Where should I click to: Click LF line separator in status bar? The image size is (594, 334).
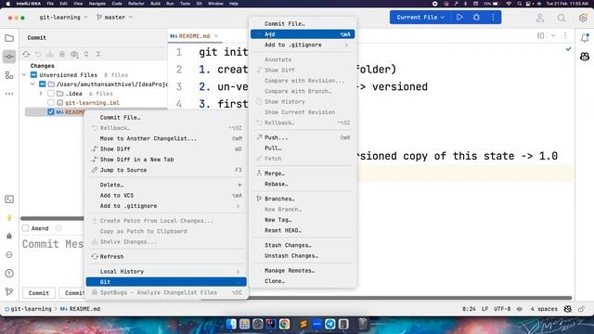pos(484,309)
